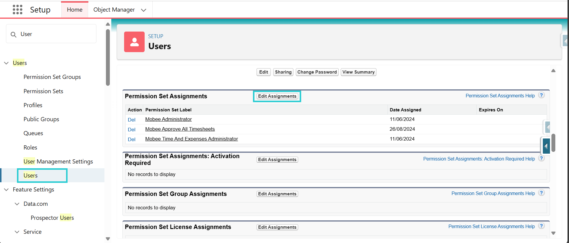Viewport: 569px width, 243px height.
Task: Click the dark blue side panel arrow
Action: tap(546, 146)
